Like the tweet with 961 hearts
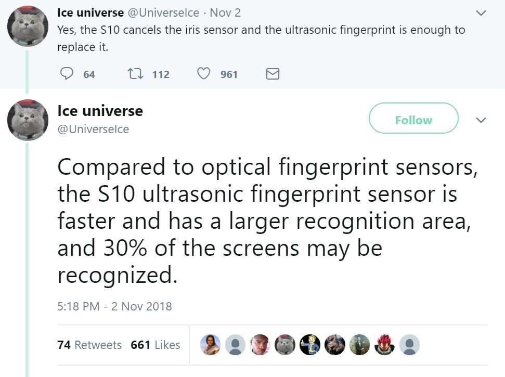The height and width of the screenshot is (377, 505). click(203, 74)
